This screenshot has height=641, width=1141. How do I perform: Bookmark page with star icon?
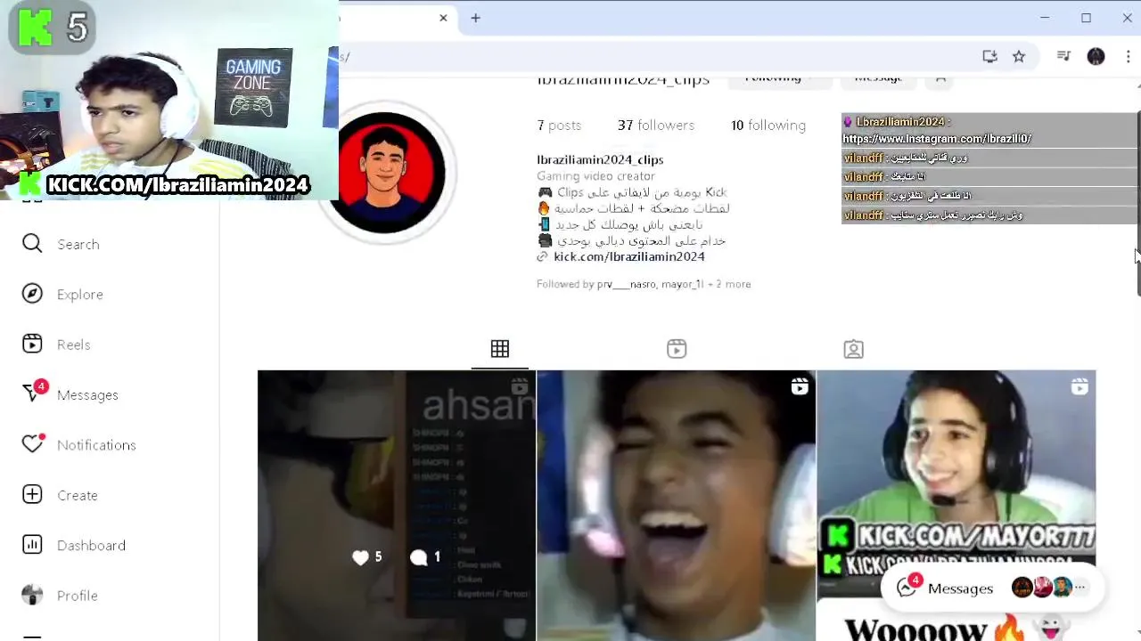(x=1019, y=56)
